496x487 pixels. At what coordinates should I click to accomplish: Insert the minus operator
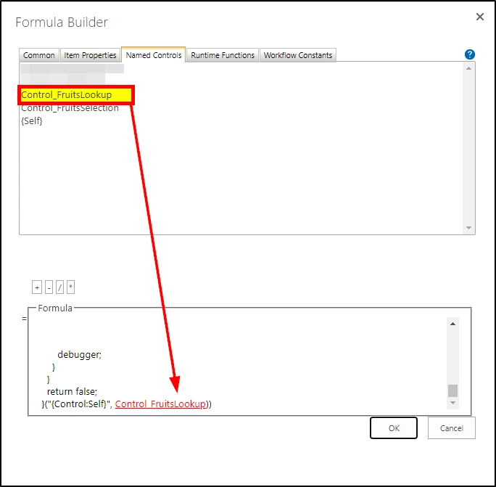49,287
